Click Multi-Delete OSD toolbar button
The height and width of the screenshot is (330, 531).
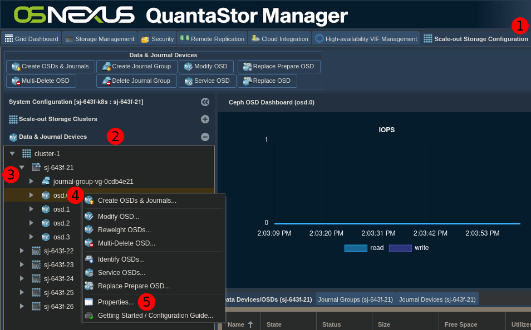click(x=41, y=81)
